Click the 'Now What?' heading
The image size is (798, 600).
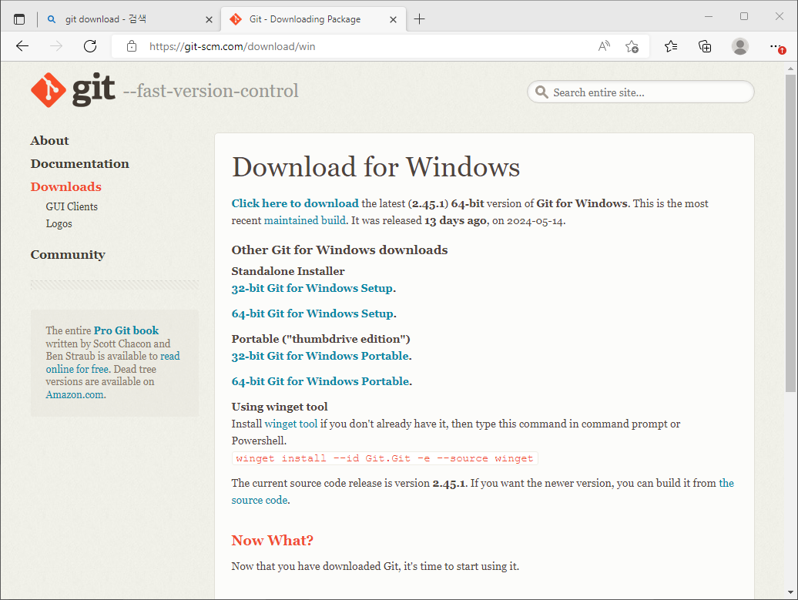(272, 541)
